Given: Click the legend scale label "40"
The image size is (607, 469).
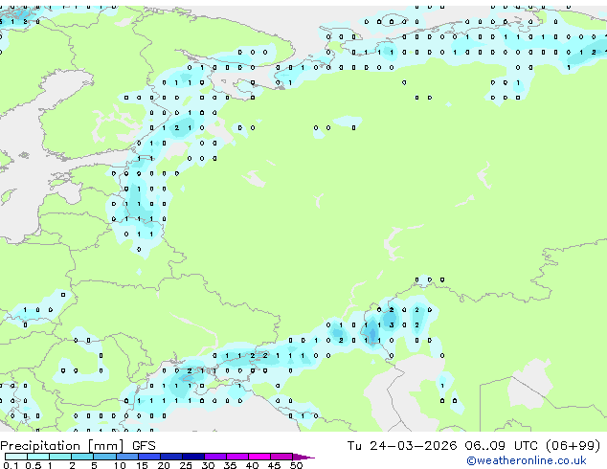Looking at the screenshot, I should point(252,465).
